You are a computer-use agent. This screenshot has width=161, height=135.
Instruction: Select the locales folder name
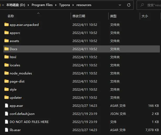tap(15, 65)
